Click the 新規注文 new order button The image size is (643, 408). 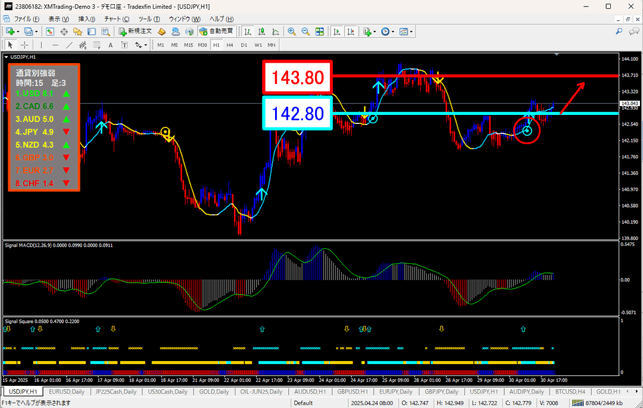pos(136,31)
